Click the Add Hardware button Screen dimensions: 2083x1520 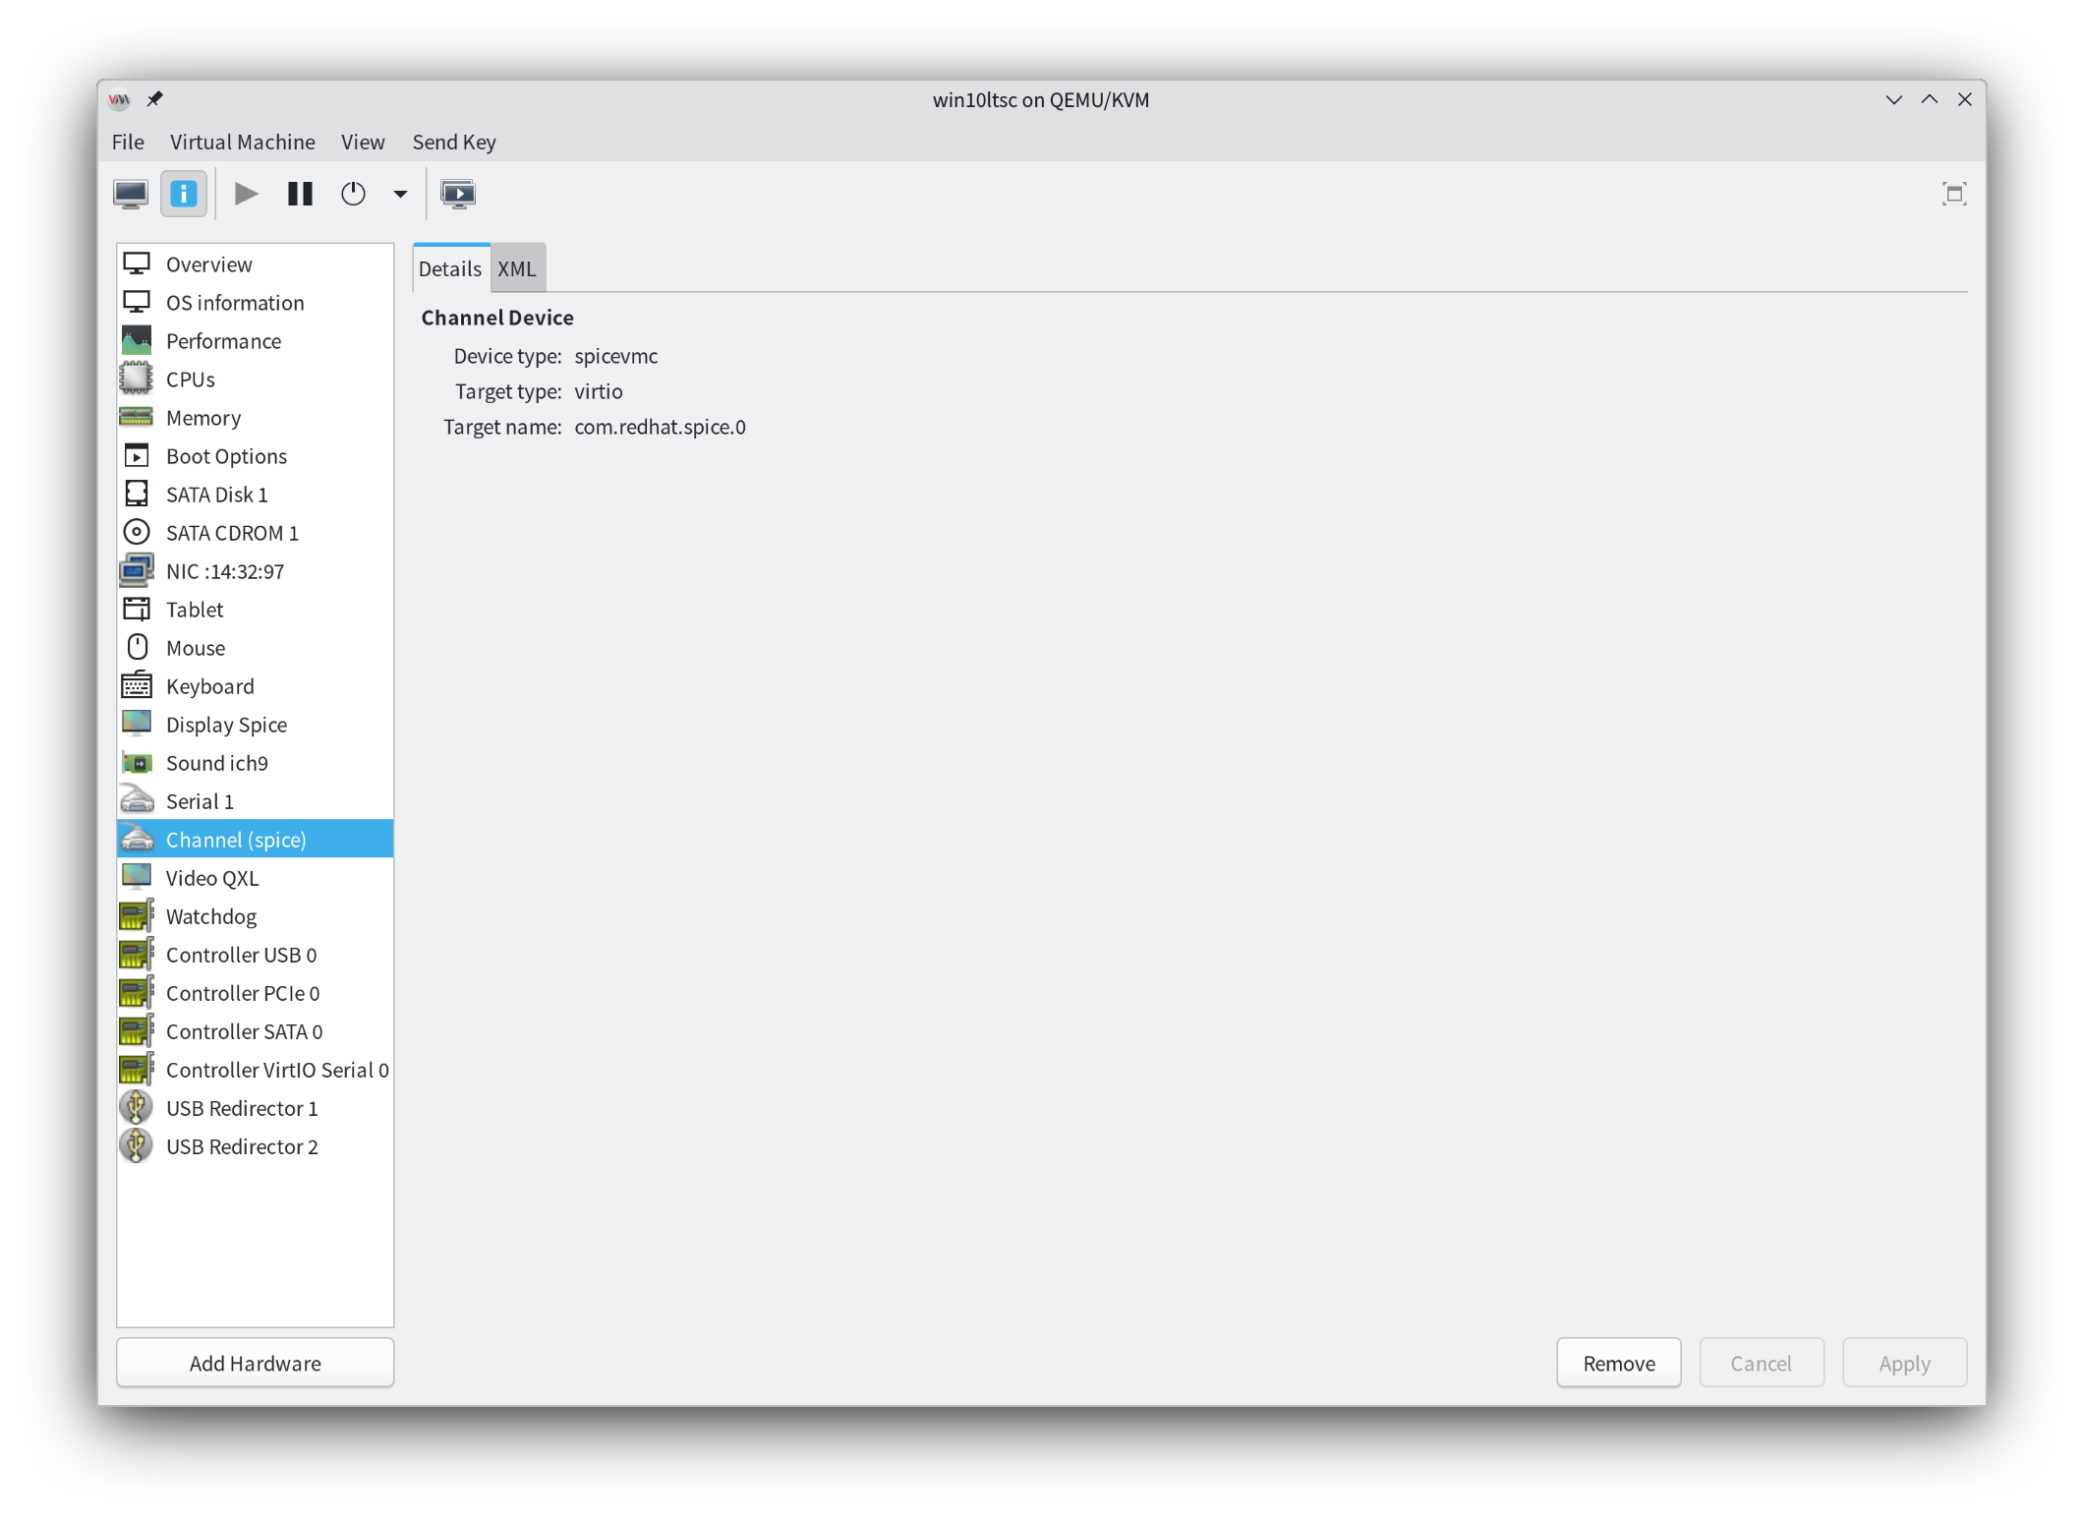click(x=255, y=1363)
